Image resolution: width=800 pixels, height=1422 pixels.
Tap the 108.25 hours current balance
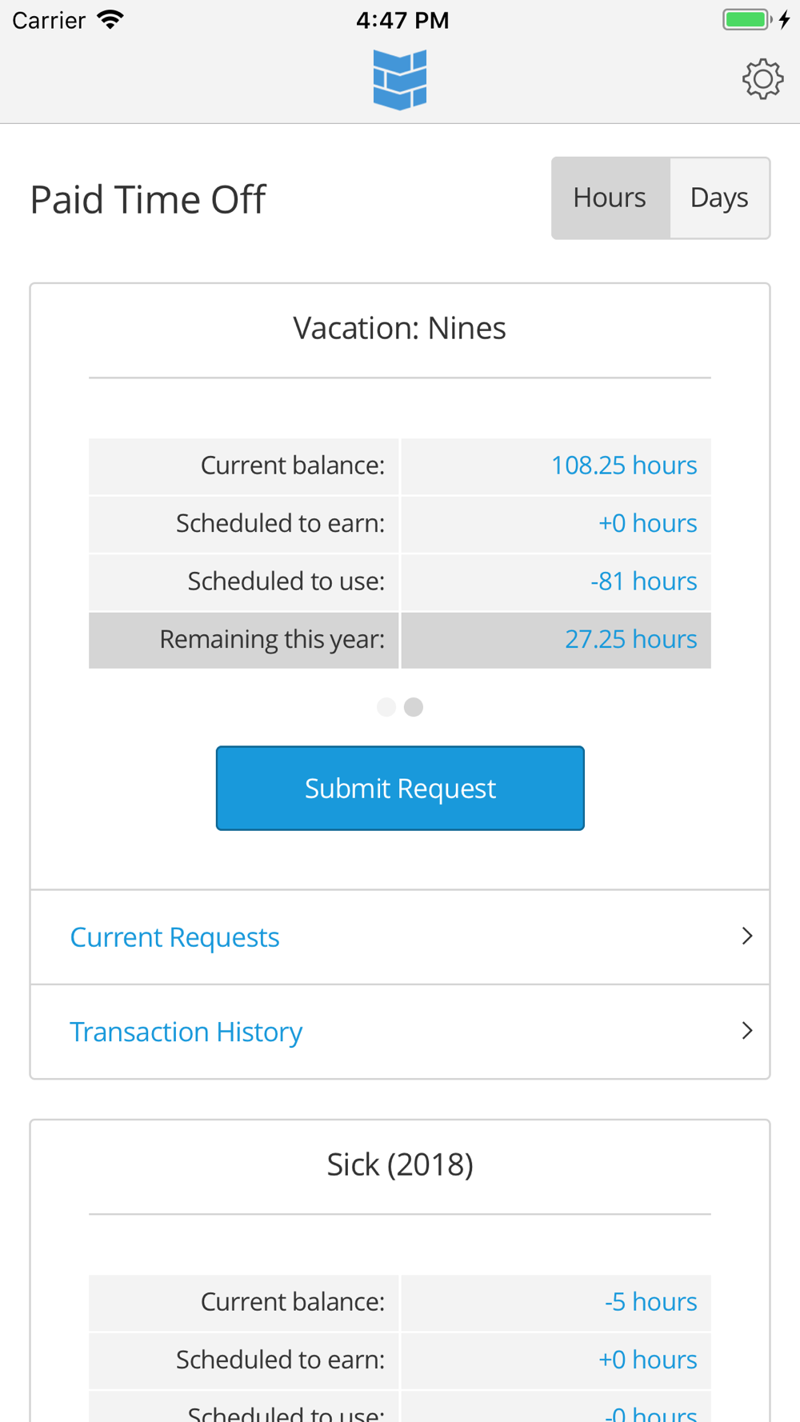tap(624, 465)
